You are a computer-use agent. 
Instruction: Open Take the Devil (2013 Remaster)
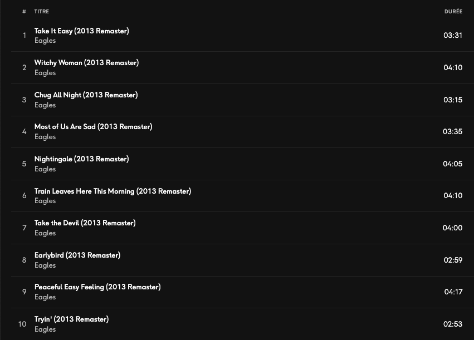pos(85,223)
